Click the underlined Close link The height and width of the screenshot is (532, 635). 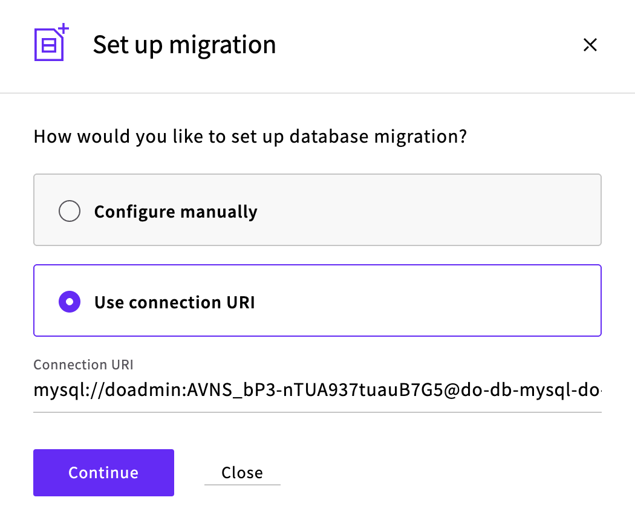(x=242, y=473)
